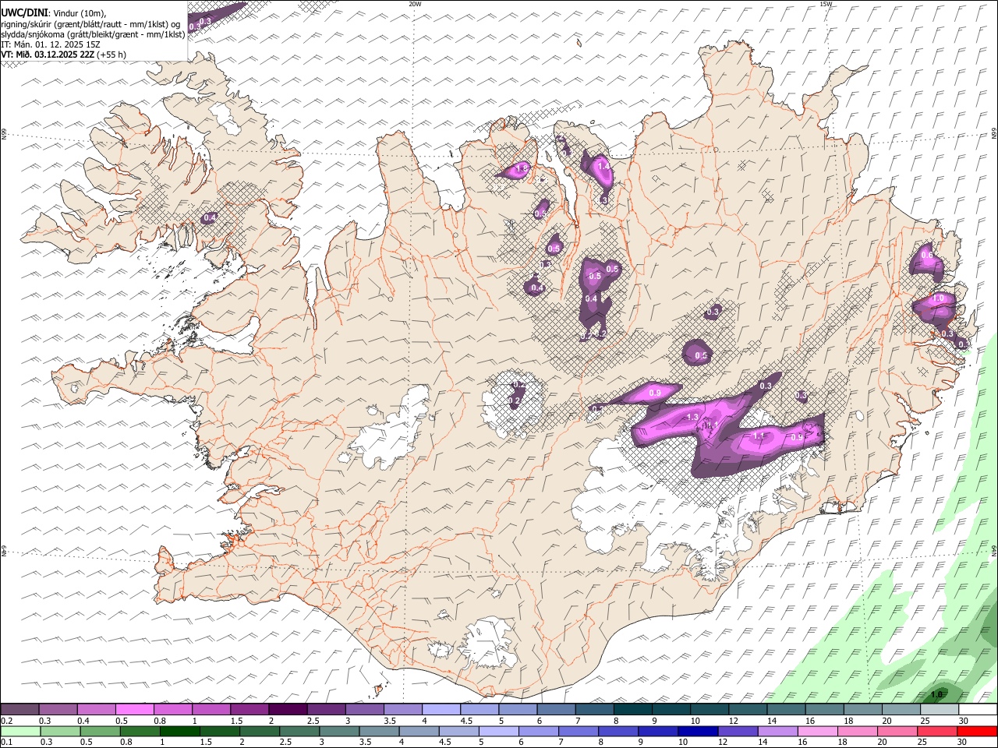Select the violet rain swatch between 12 and 14
Screen dimensions: 998x748
(x=738, y=732)
